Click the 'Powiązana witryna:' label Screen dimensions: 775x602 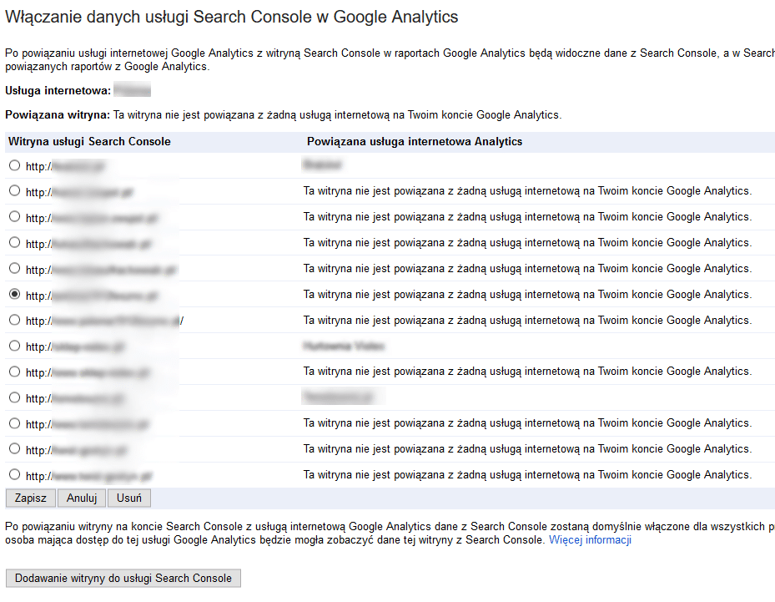(58, 114)
